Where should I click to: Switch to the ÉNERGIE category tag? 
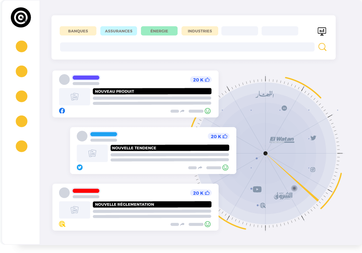tap(159, 31)
